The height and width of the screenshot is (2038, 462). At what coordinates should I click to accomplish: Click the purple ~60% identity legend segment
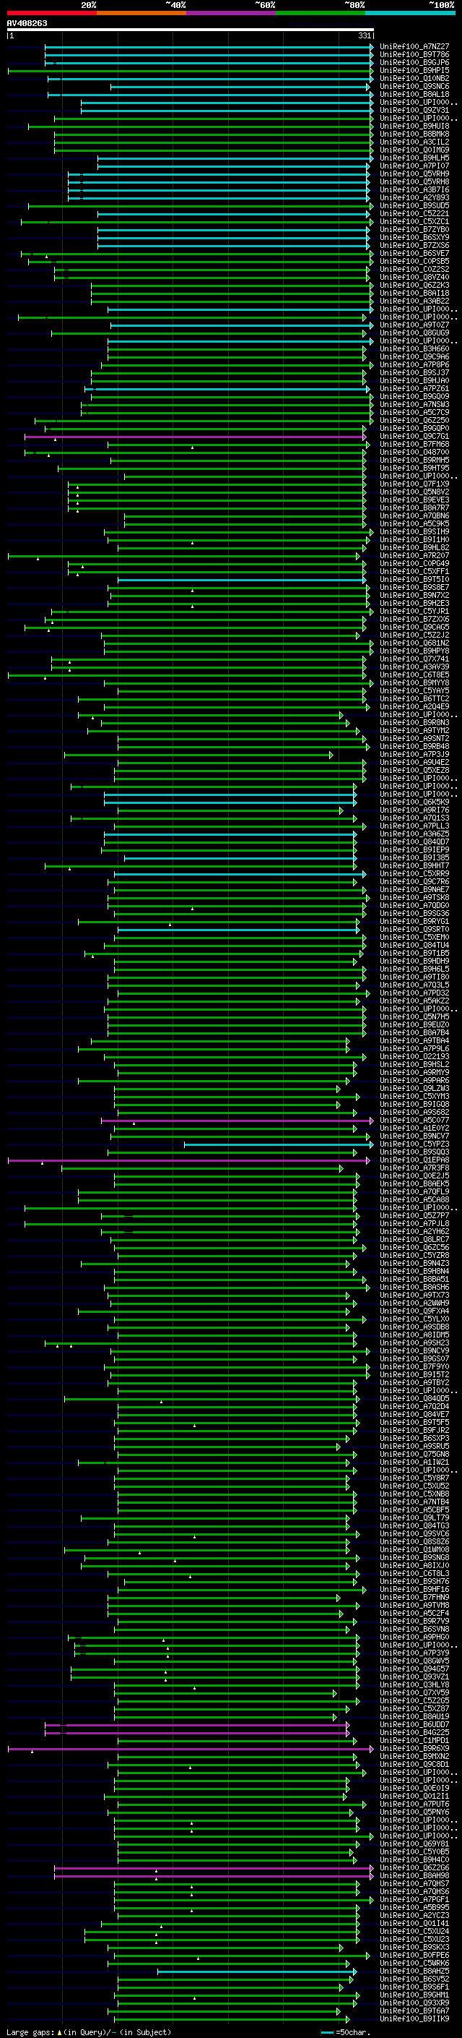[230, 13]
